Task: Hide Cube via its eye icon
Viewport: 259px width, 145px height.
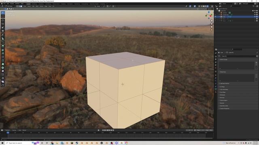Action: (x=255, y=17)
